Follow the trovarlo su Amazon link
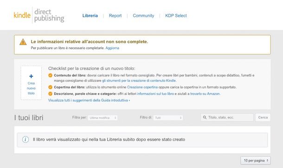283x168 pixels. point(205,94)
